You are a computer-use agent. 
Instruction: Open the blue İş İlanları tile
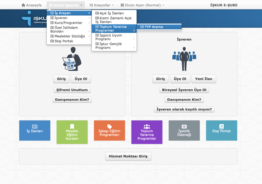coord(35,131)
